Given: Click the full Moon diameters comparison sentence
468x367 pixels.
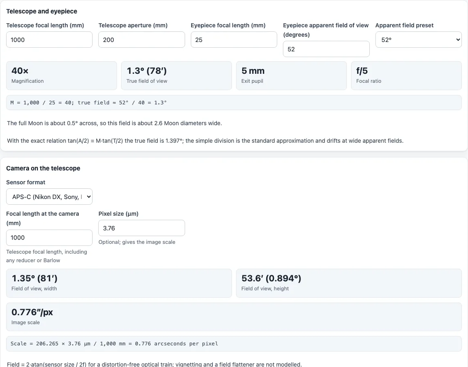Looking at the screenshot, I should (x=114, y=123).
